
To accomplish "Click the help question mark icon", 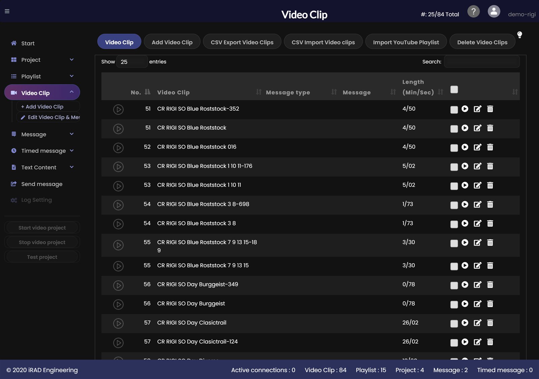I will click(473, 11).
